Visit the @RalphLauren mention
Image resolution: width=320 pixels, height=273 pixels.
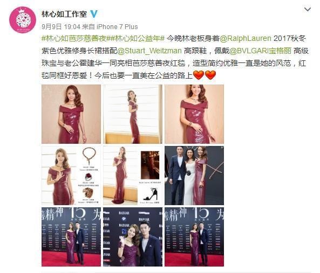tap(246, 38)
